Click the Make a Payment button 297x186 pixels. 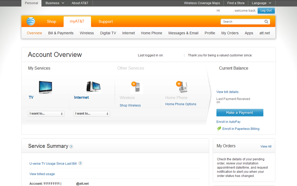[x=240, y=113]
